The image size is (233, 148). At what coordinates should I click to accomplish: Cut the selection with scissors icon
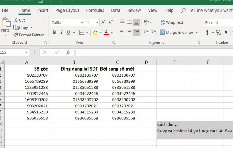click(16, 20)
